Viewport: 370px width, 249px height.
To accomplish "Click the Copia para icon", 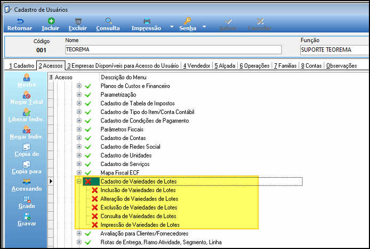I will pyautogui.click(x=27, y=164).
